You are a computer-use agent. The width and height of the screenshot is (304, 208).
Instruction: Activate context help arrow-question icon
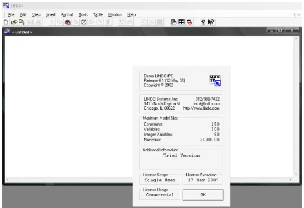[211, 22]
